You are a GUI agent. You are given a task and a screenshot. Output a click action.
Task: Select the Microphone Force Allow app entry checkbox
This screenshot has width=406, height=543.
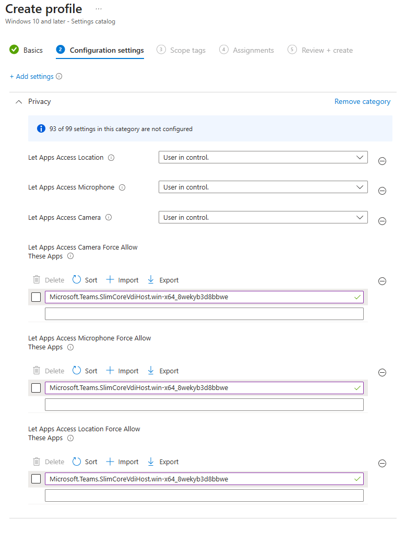point(36,388)
